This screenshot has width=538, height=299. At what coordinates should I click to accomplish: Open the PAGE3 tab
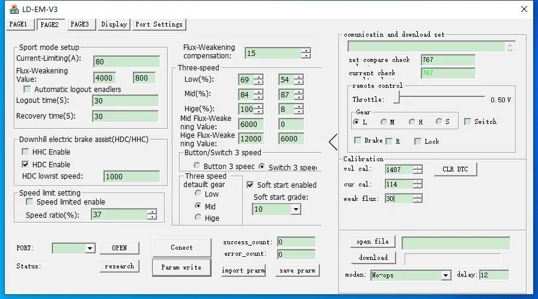click(81, 25)
